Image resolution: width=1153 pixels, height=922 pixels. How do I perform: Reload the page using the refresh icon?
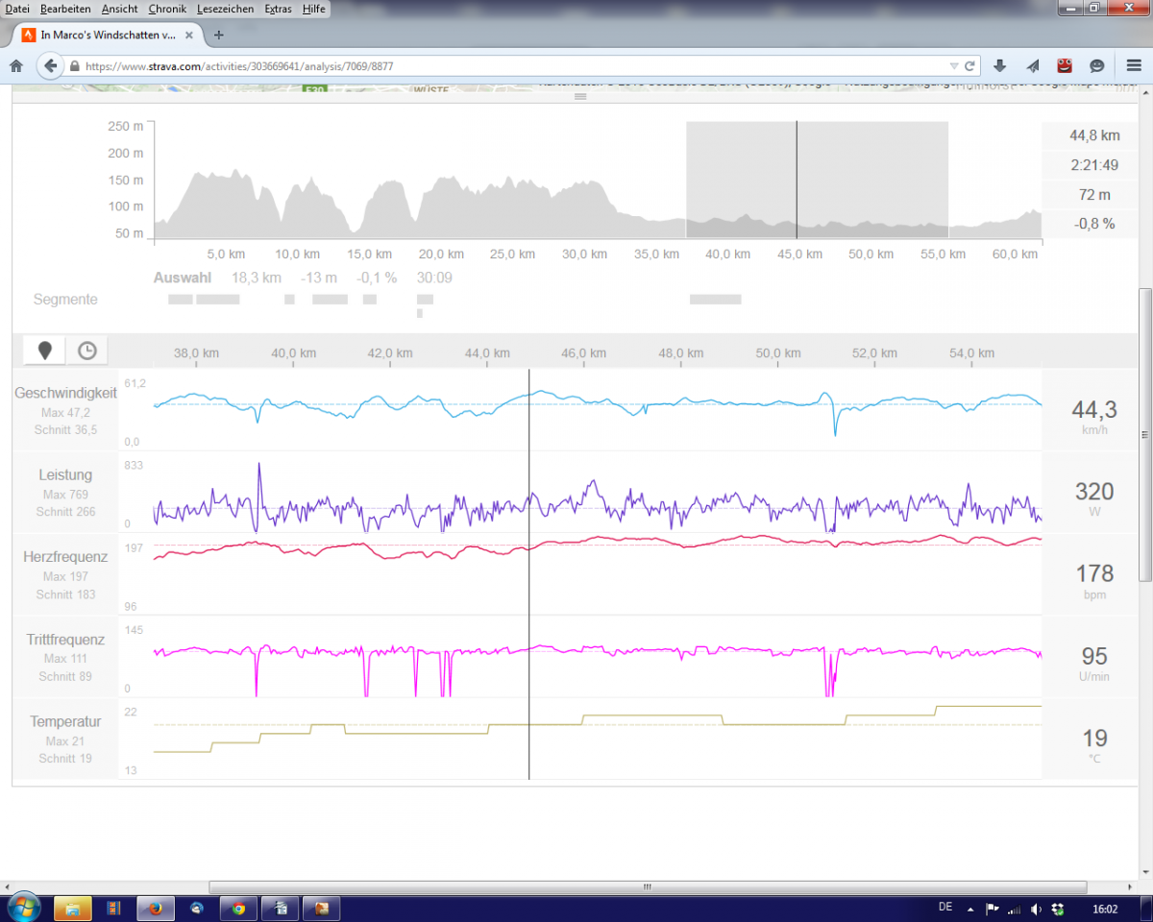click(970, 66)
